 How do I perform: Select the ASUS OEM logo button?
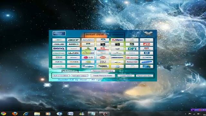pyautogui.click(x=59, y=44)
